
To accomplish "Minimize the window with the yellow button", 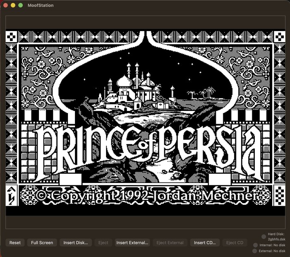I will [13, 5].
